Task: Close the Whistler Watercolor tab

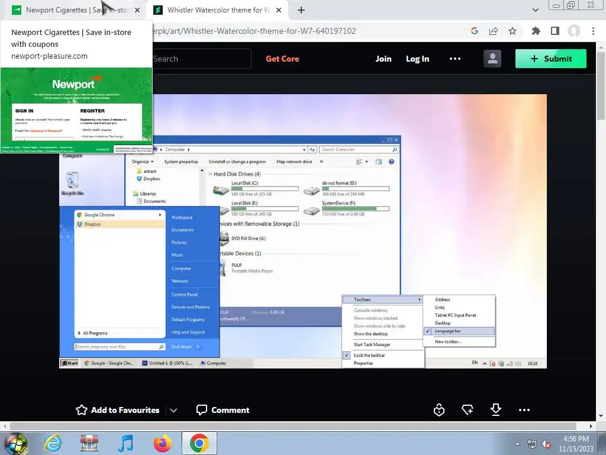Action: pos(279,11)
